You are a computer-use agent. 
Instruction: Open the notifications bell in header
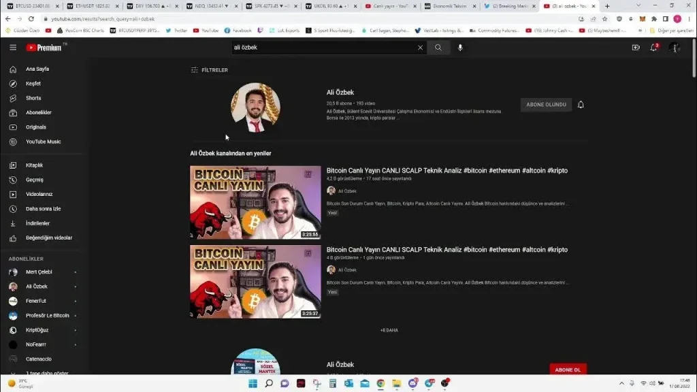pyautogui.click(x=653, y=48)
